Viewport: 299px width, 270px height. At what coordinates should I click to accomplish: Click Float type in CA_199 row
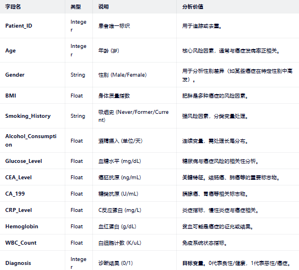(x=77, y=194)
